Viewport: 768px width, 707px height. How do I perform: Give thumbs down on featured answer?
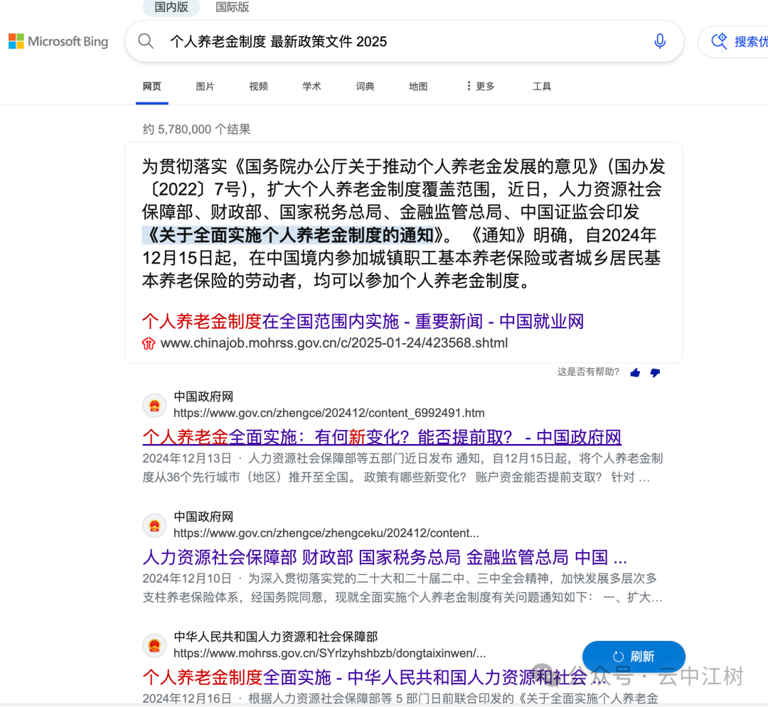tap(655, 373)
